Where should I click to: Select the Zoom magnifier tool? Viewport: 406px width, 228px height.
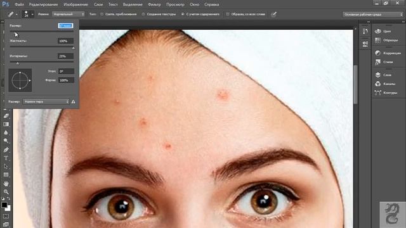click(x=6, y=192)
